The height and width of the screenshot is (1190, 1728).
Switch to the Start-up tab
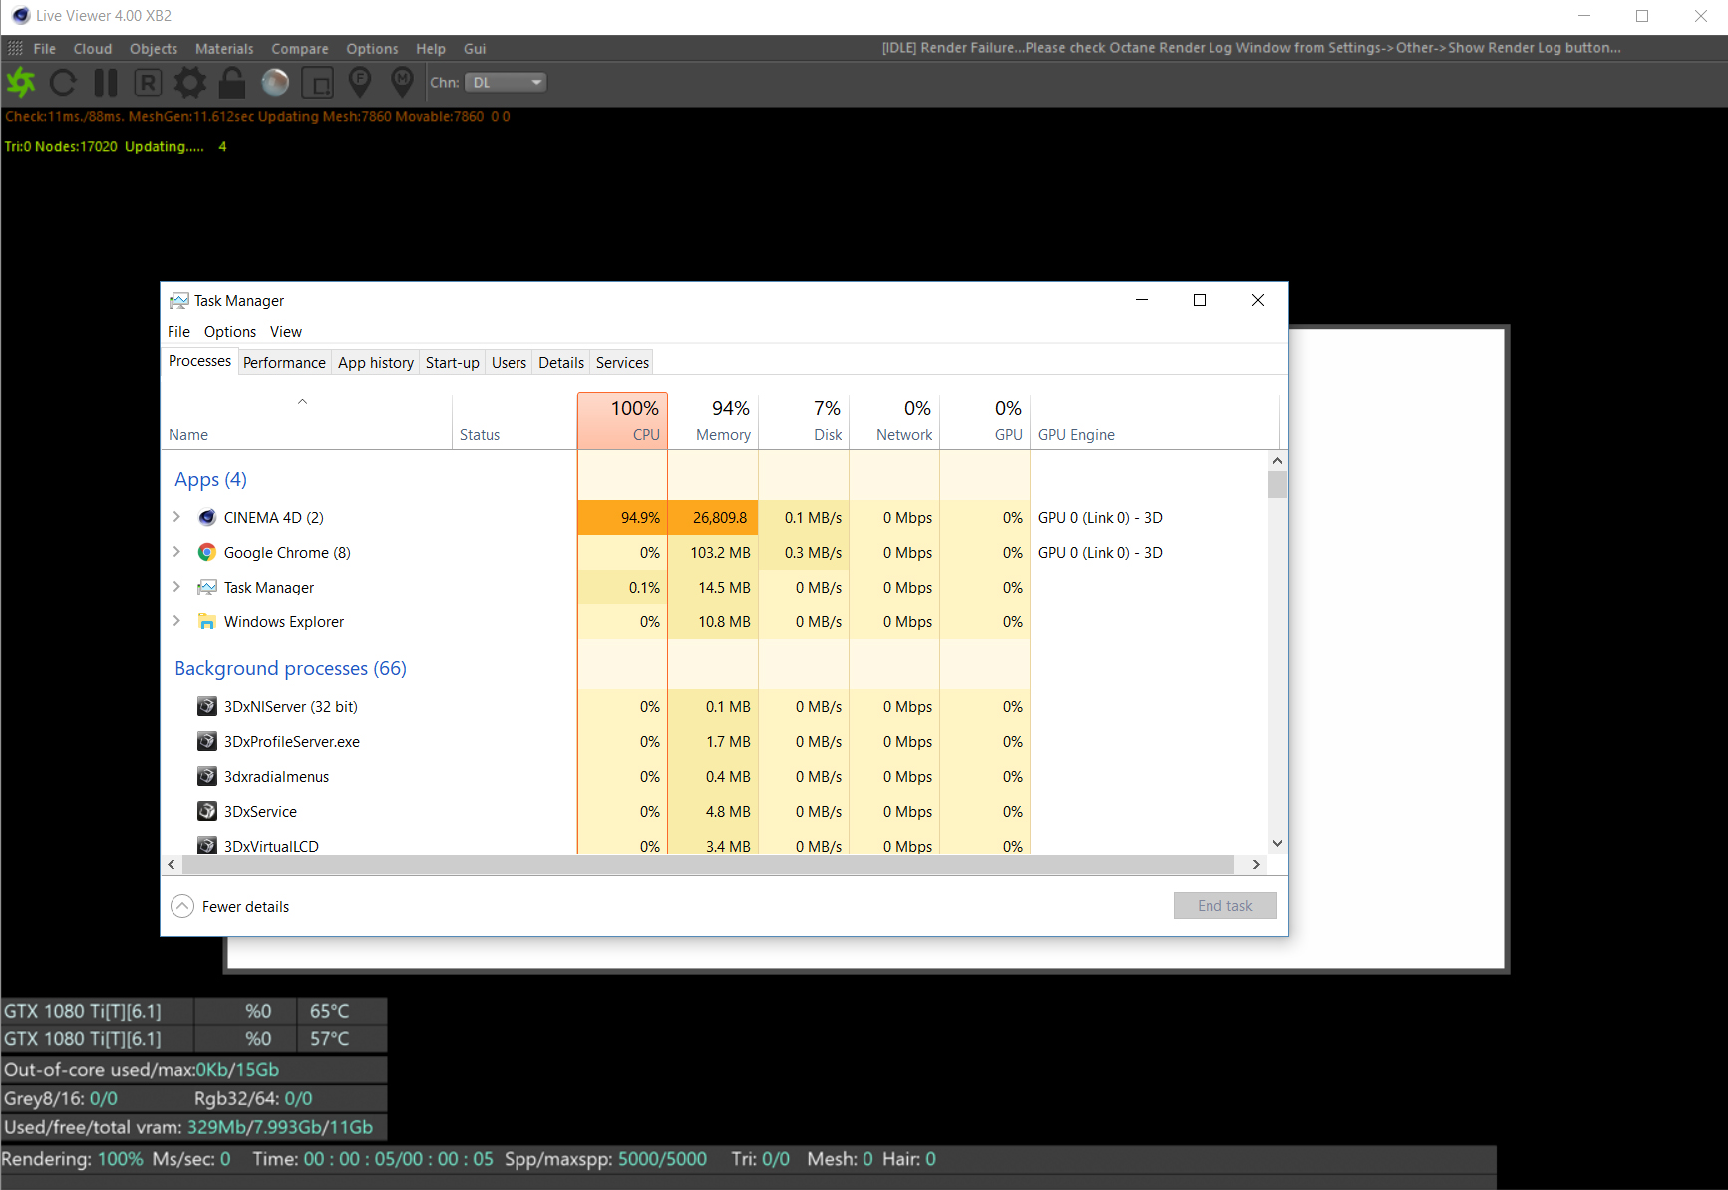tap(453, 363)
